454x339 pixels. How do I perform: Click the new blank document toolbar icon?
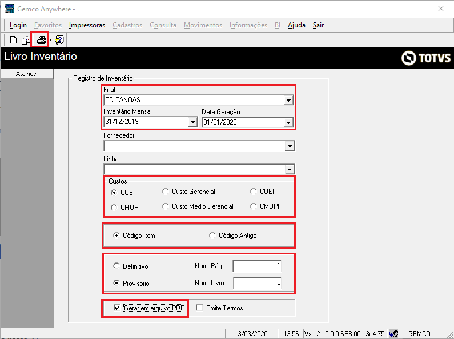click(x=13, y=39)
